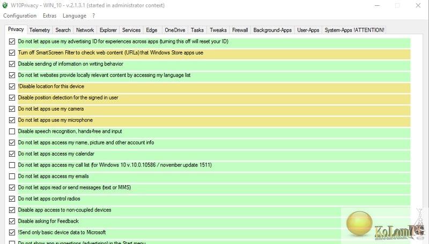Enable Disable speech recognition checkbox
This screenshot has width=429, height=244.
click(x=12, y=131)
